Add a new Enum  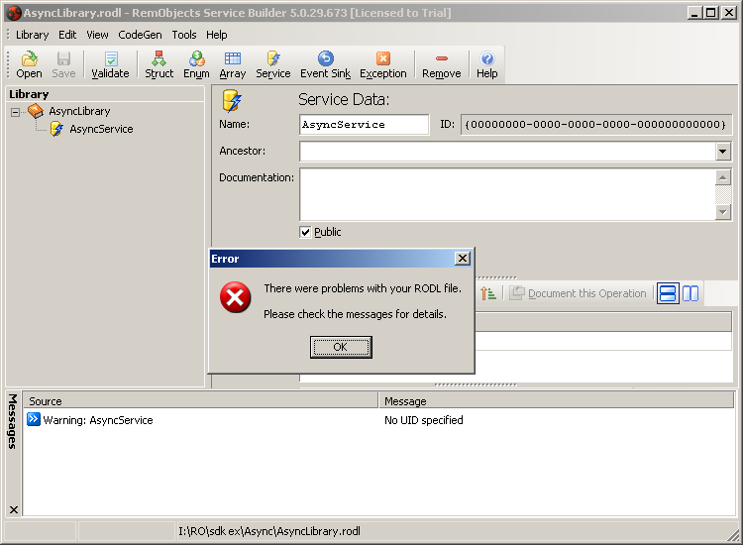pyautogui.click(x=196, y=64)
